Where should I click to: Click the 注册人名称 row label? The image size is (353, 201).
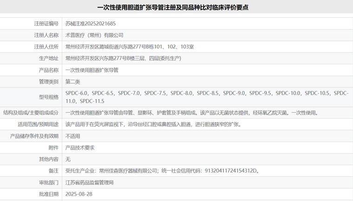pyautogui.click(x=46, y=35)
